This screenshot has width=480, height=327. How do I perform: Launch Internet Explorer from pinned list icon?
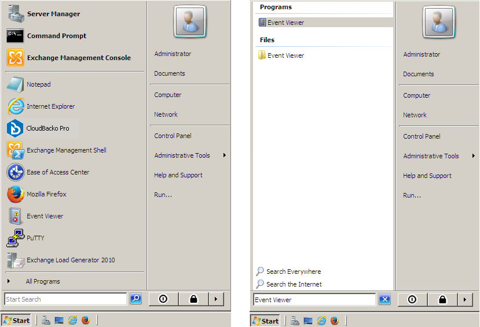tap(16, 106)
